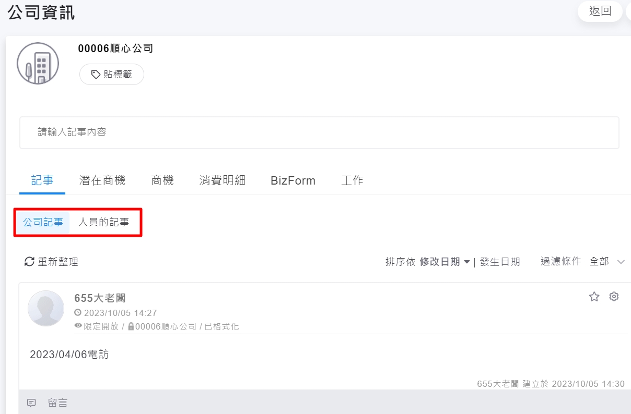Switch to the 潛在商機 tab
631x414 pixels.
point(102,180)
